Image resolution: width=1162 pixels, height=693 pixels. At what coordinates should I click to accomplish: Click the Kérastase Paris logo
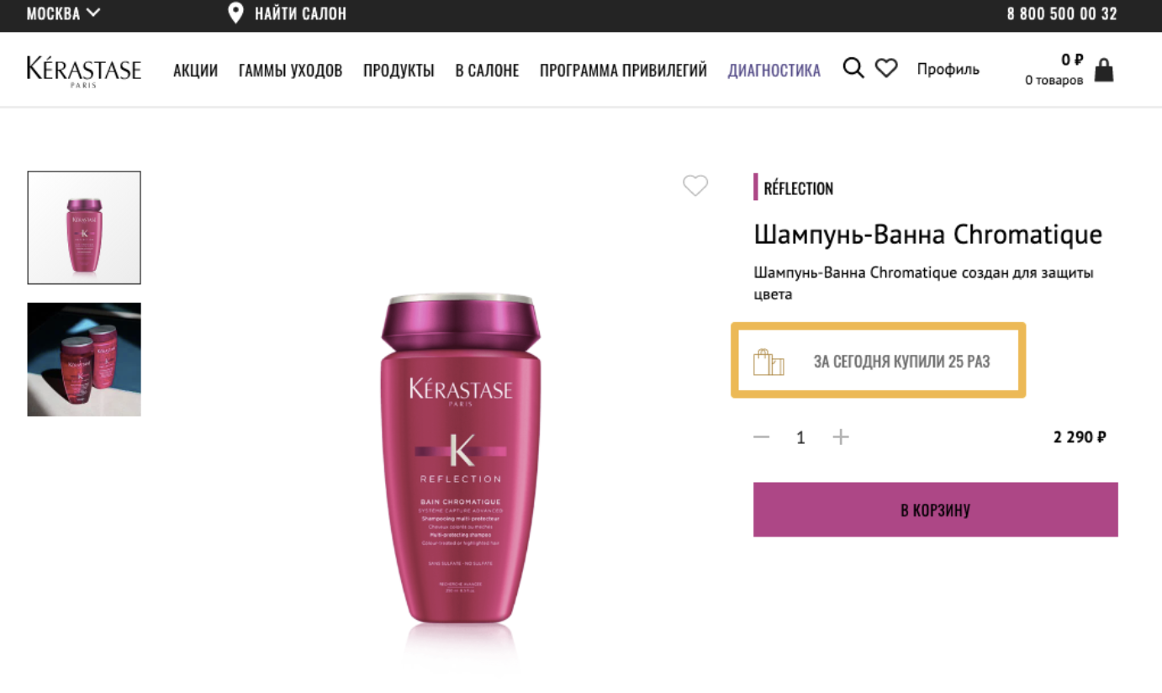point(84,71)
